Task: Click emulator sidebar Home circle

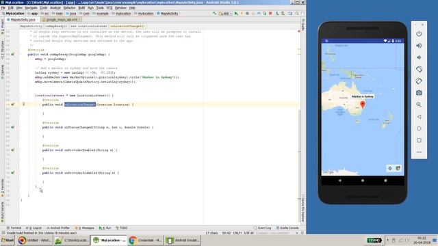Action: [419, 128]
